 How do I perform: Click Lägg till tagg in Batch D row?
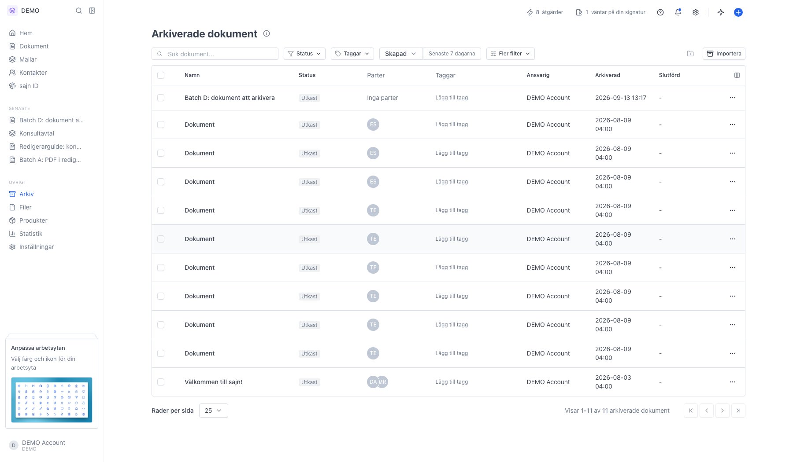point(452,98)
